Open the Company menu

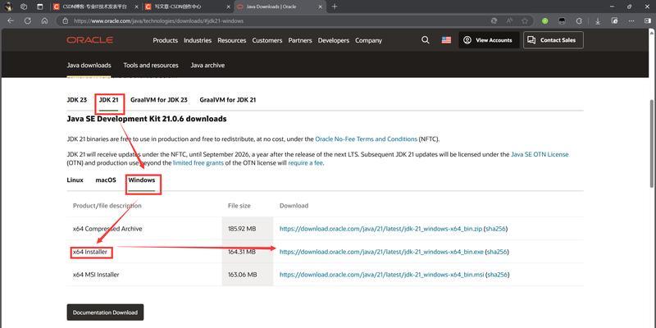coord(368,40)
